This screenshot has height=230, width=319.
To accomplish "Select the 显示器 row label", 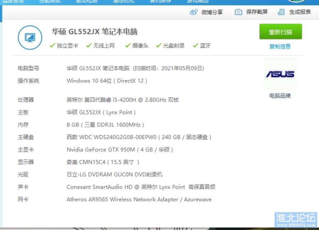I will pos(26,162).
